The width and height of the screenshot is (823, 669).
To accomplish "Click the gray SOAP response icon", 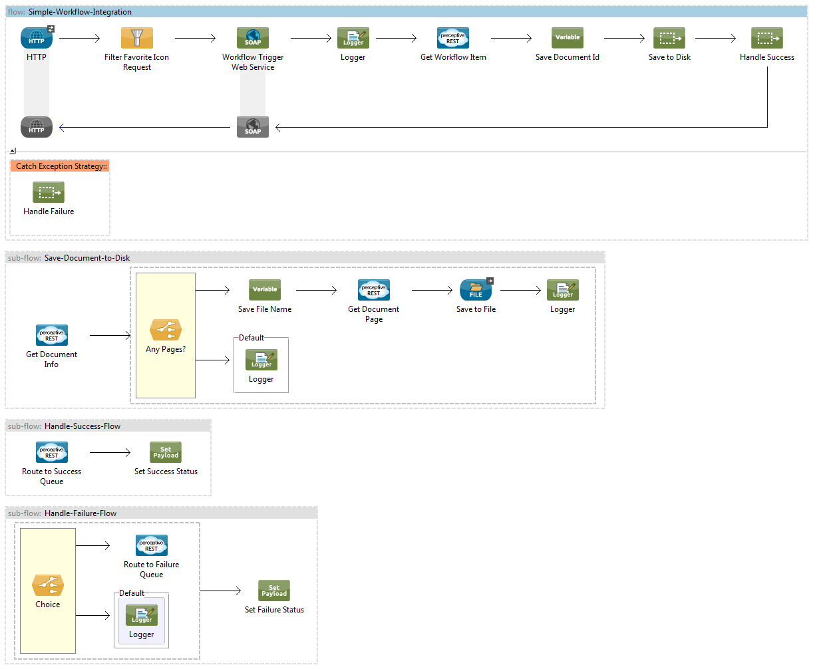I will [x=253, y=127].
